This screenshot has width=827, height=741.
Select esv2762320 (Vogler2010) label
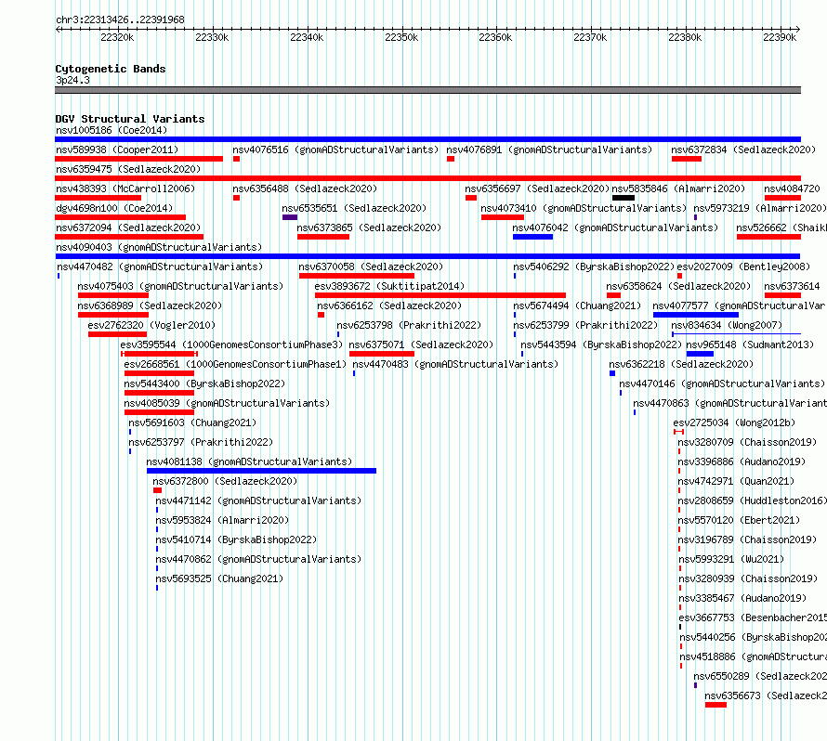click(151, 325)
